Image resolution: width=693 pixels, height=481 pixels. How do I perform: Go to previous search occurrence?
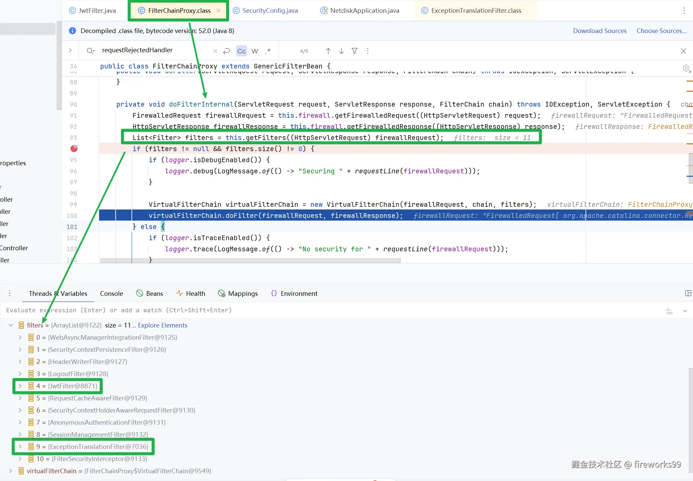[x=328, y=51]
